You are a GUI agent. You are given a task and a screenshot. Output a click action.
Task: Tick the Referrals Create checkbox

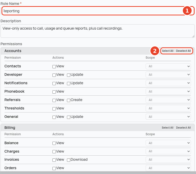click(68, 100)
